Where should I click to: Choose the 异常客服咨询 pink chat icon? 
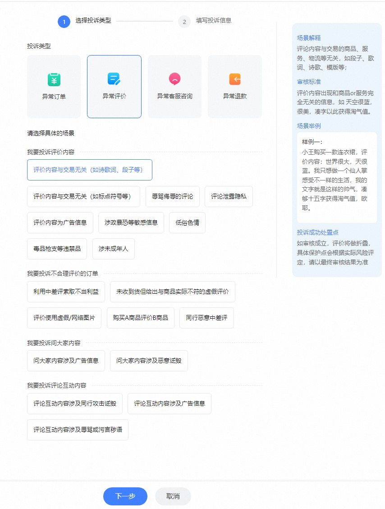point(174,79)
